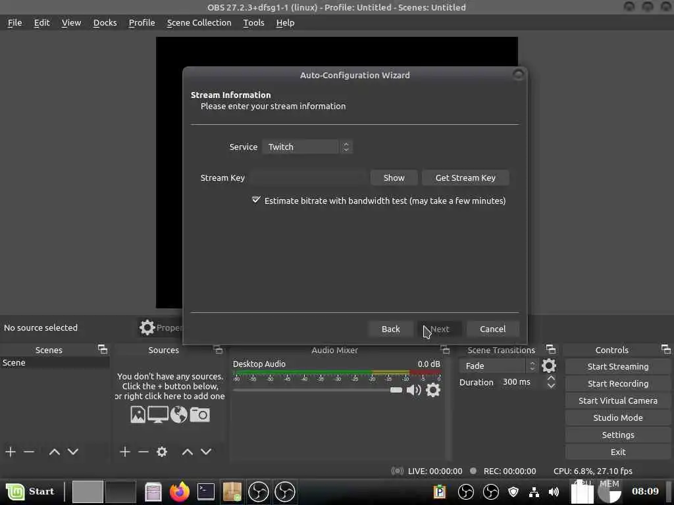Open the Edit menu
This screenshot has height=505, width=674.
coord(41,23)
